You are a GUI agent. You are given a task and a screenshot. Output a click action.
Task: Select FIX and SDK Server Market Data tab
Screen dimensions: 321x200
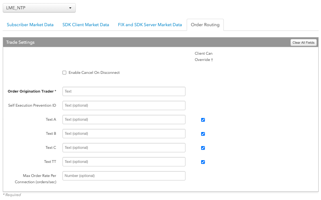click(x=150, y=25)
